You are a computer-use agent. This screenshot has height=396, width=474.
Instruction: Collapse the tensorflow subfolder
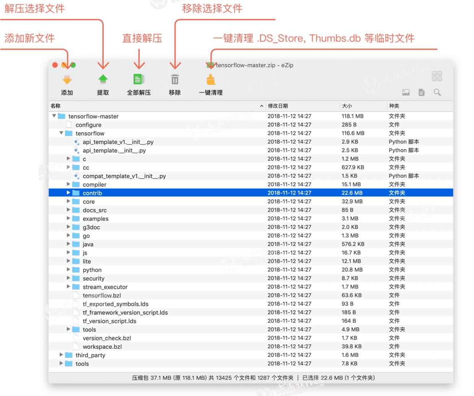[x=61, y=133]
